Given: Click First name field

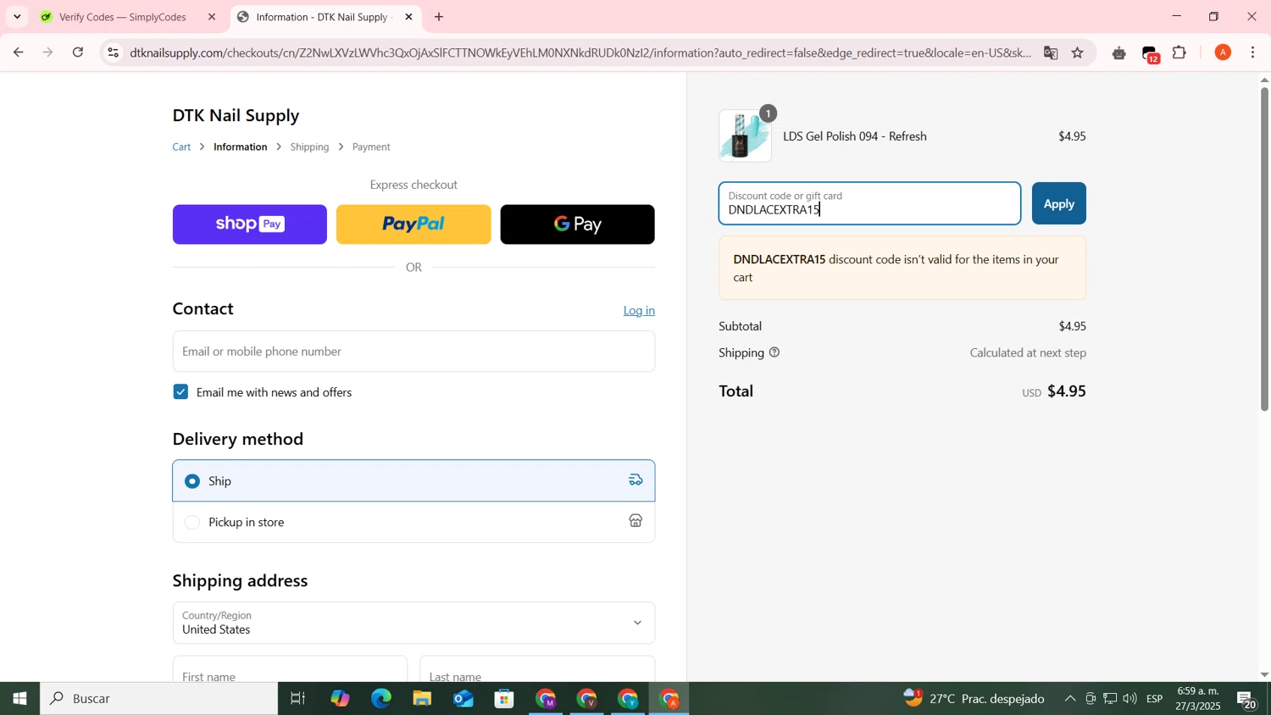Looking at the screenshot, I should click(290, 669).
